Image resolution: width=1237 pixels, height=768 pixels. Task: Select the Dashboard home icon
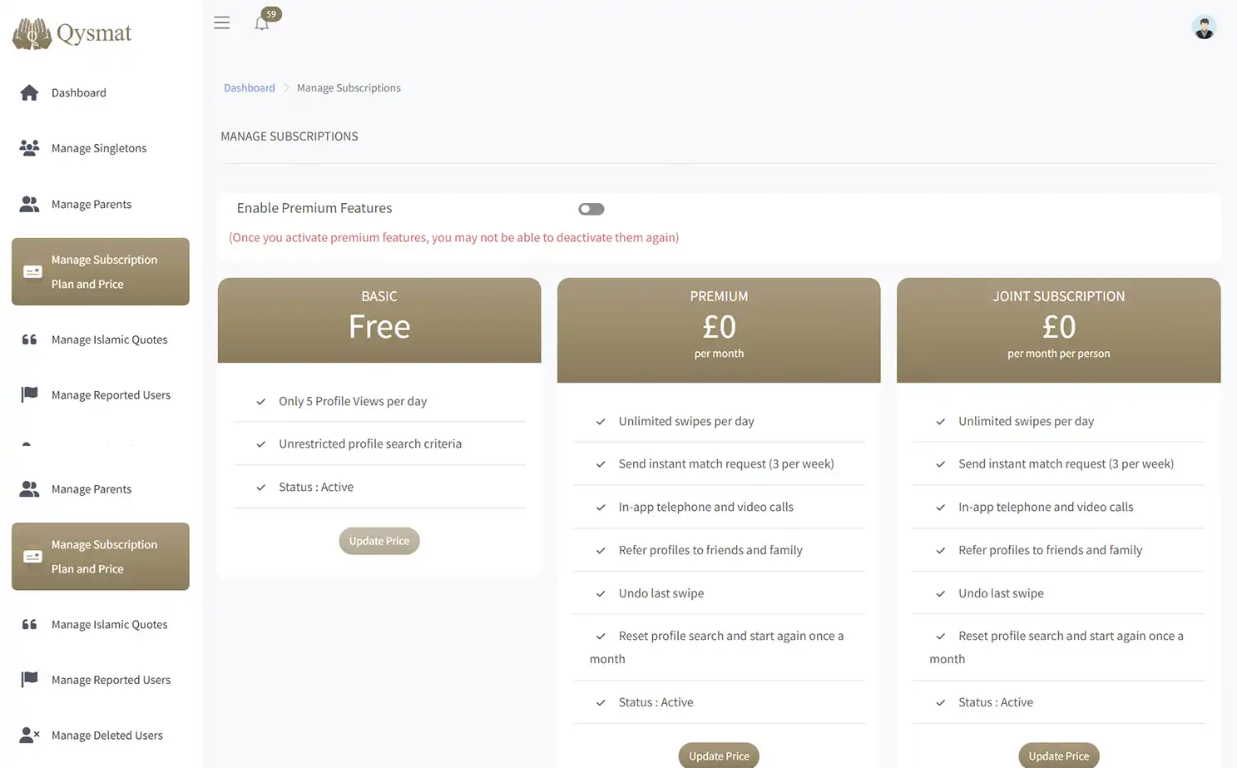click(x=28, y=92)
